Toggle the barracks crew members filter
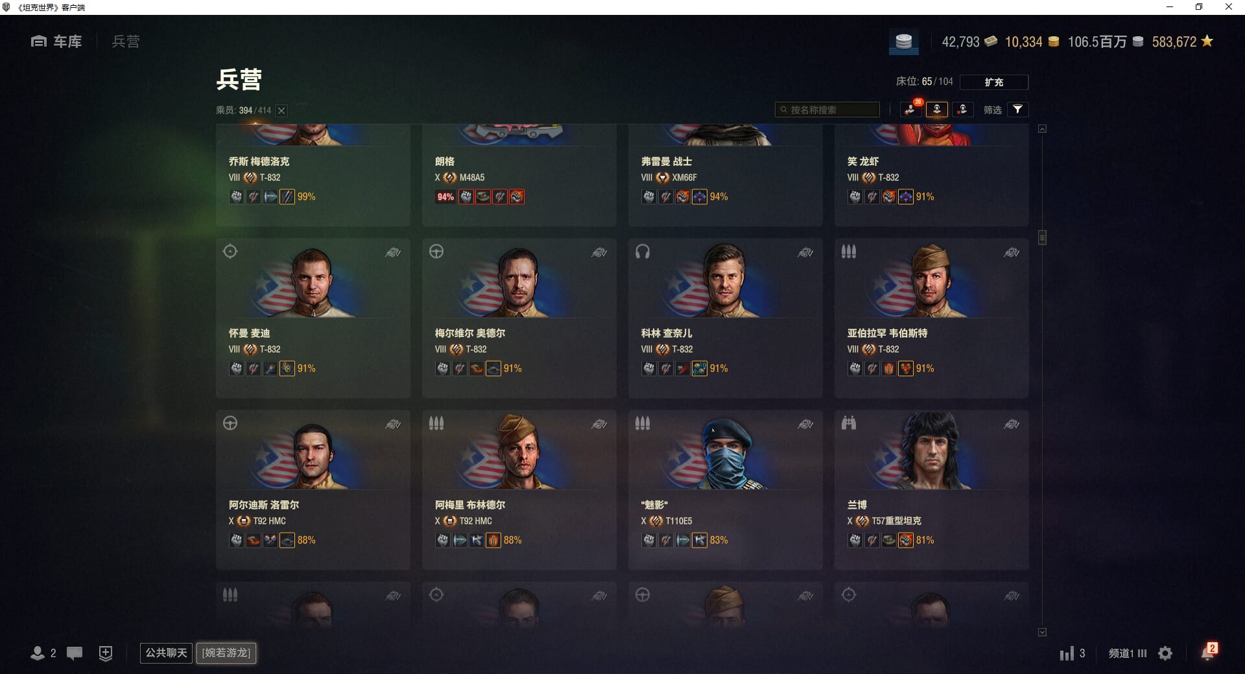1245x674 pixels. (937, 110)
